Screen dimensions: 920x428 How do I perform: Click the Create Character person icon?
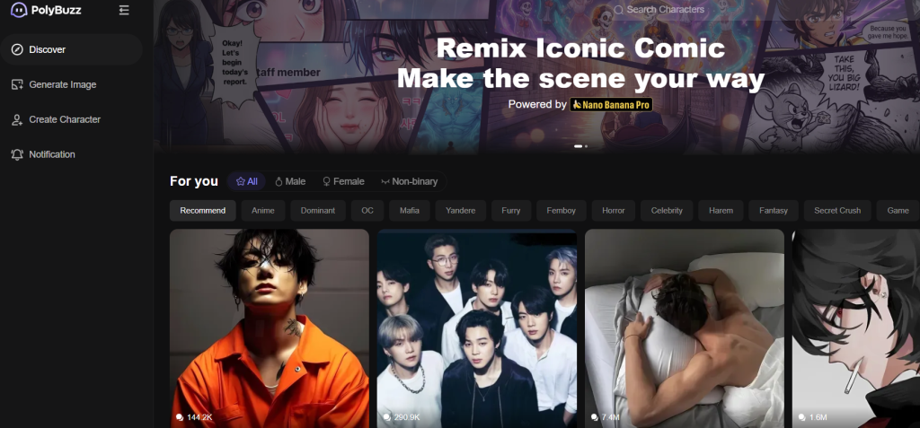[17, 119]
